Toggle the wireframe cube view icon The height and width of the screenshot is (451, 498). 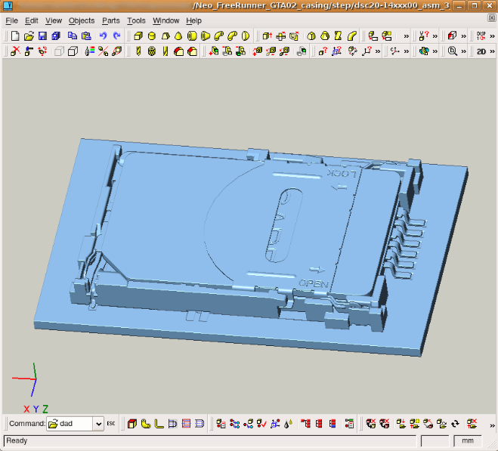click(x=73, y=51)
